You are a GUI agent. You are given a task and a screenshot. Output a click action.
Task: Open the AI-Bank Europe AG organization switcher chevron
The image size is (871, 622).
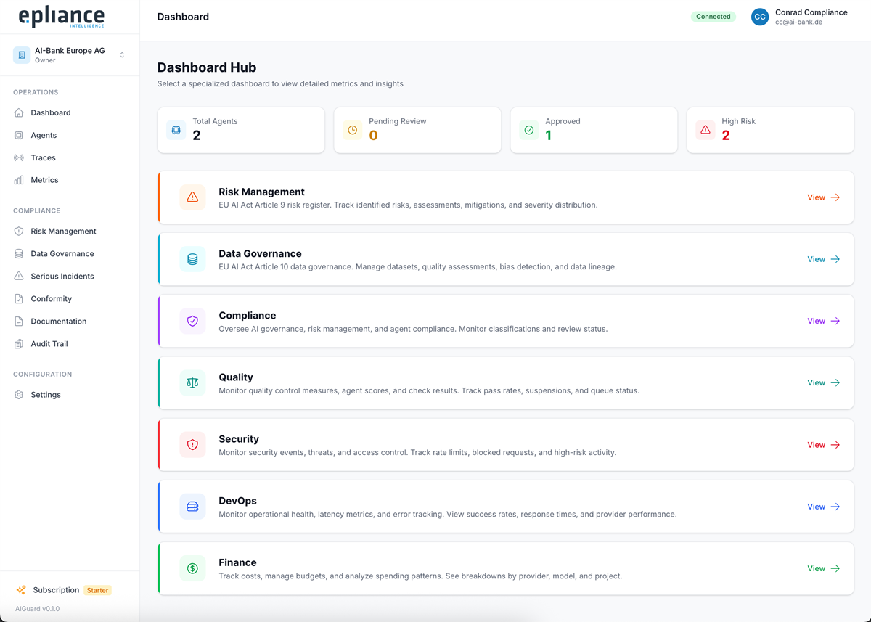pyautogui.click(x=122, y=55)
